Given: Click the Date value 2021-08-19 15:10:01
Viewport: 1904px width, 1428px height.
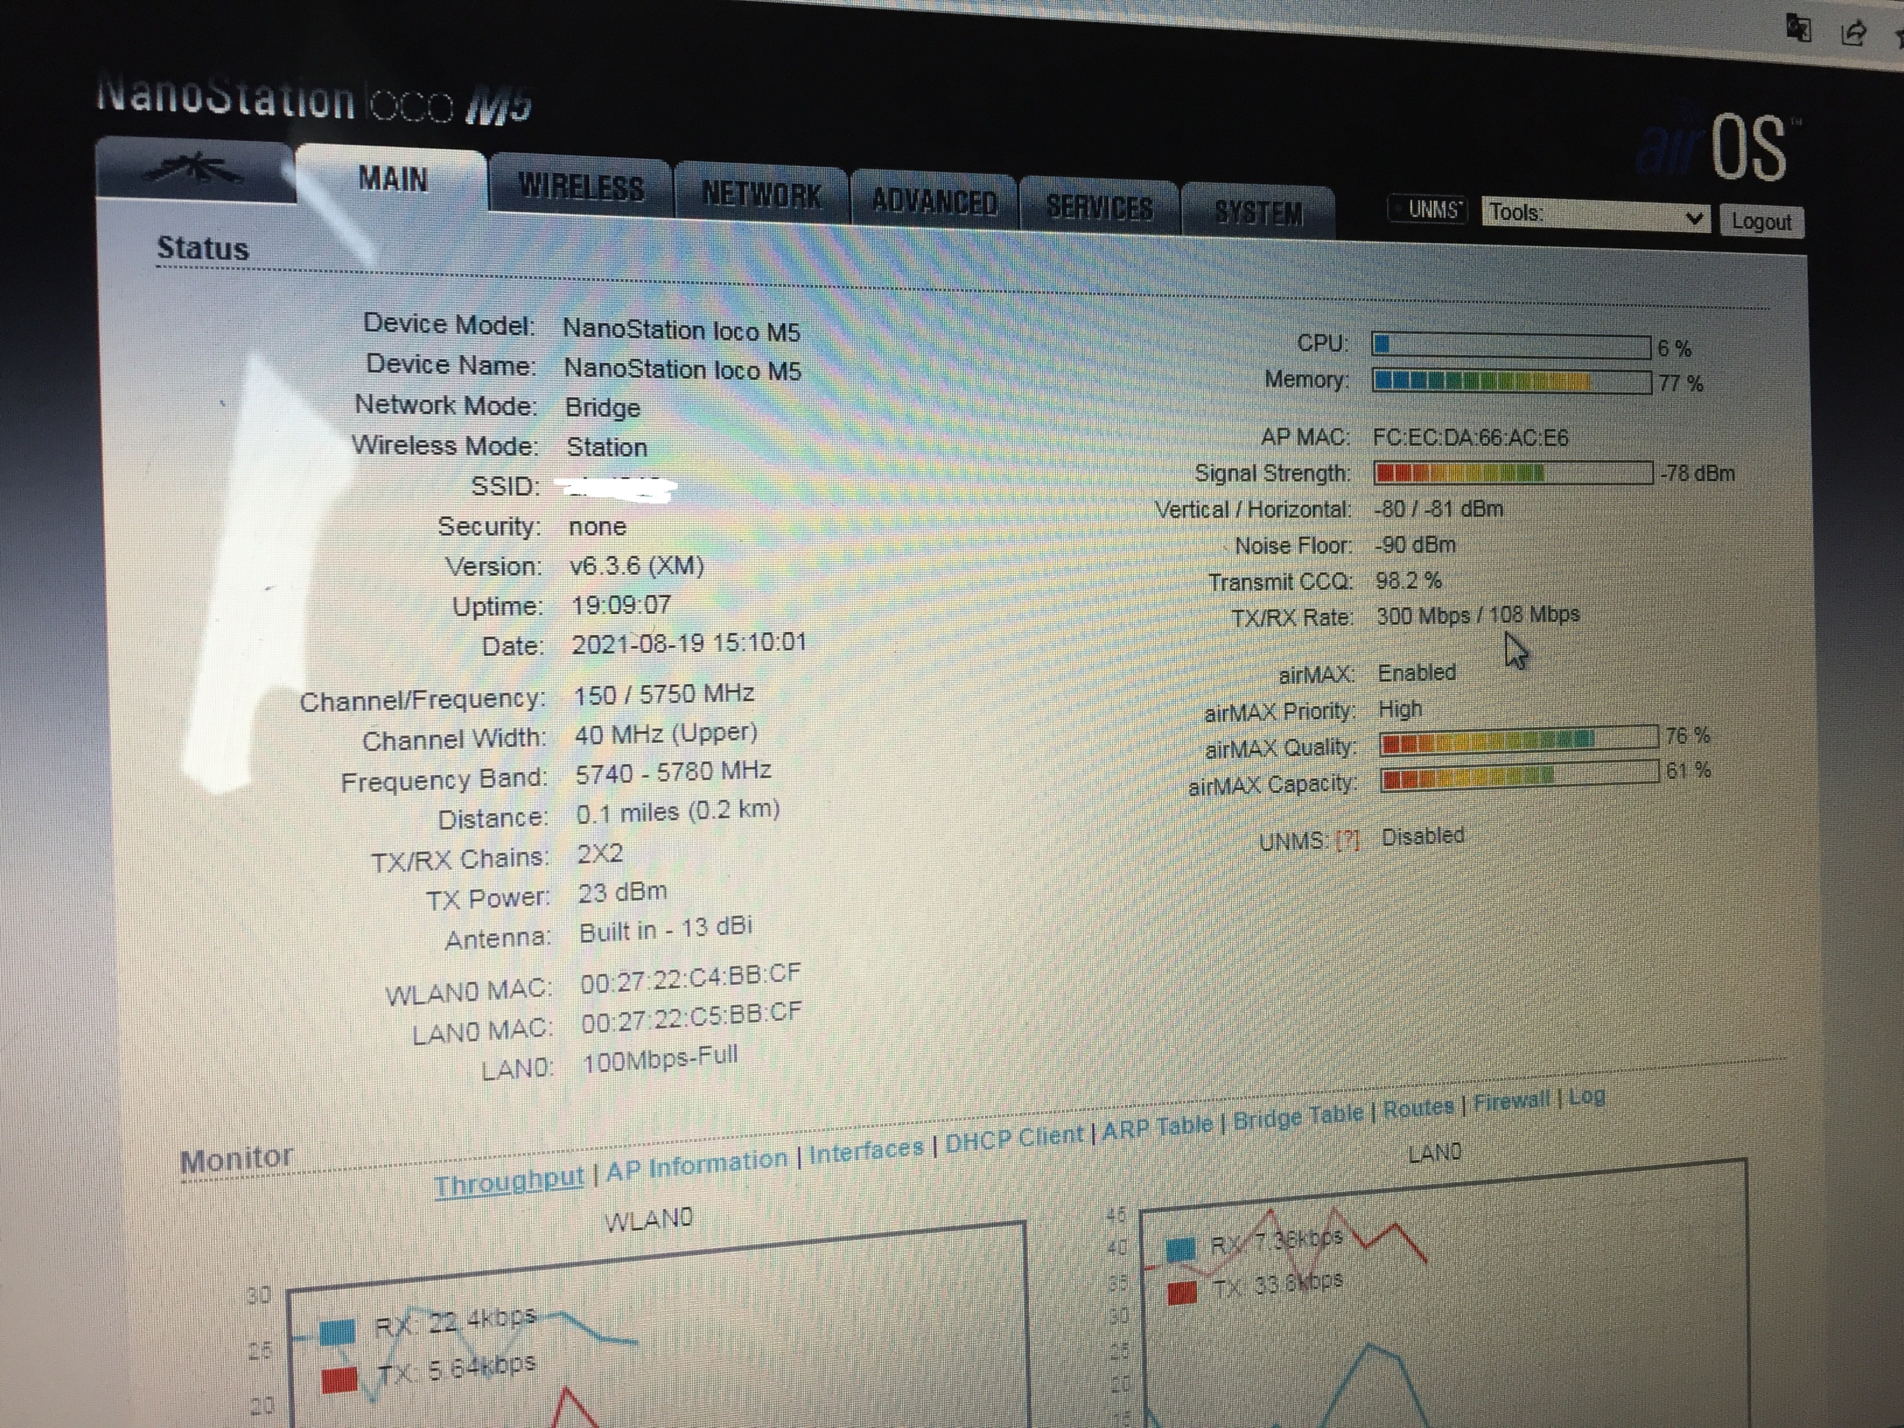Looking at the screenshot, I should point(689,643).
